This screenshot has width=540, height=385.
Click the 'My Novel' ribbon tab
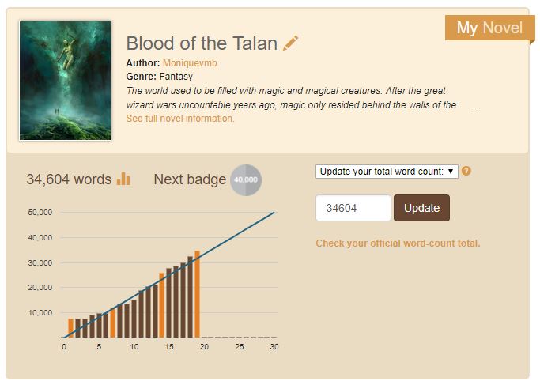(489, 28)
